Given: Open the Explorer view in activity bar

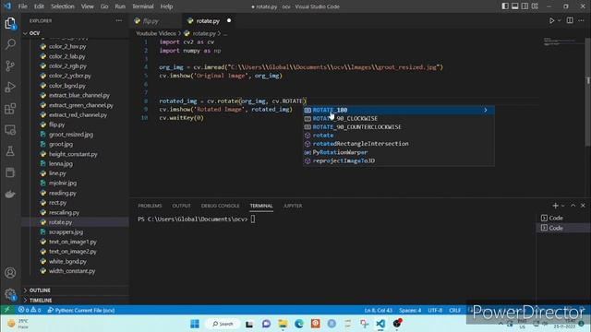Looking at the screenshot, I should click(x=10, y=23).
